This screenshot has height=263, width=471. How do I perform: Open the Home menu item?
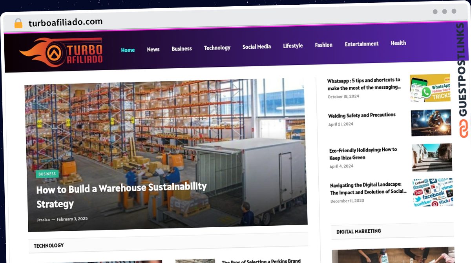pos(128,50)
